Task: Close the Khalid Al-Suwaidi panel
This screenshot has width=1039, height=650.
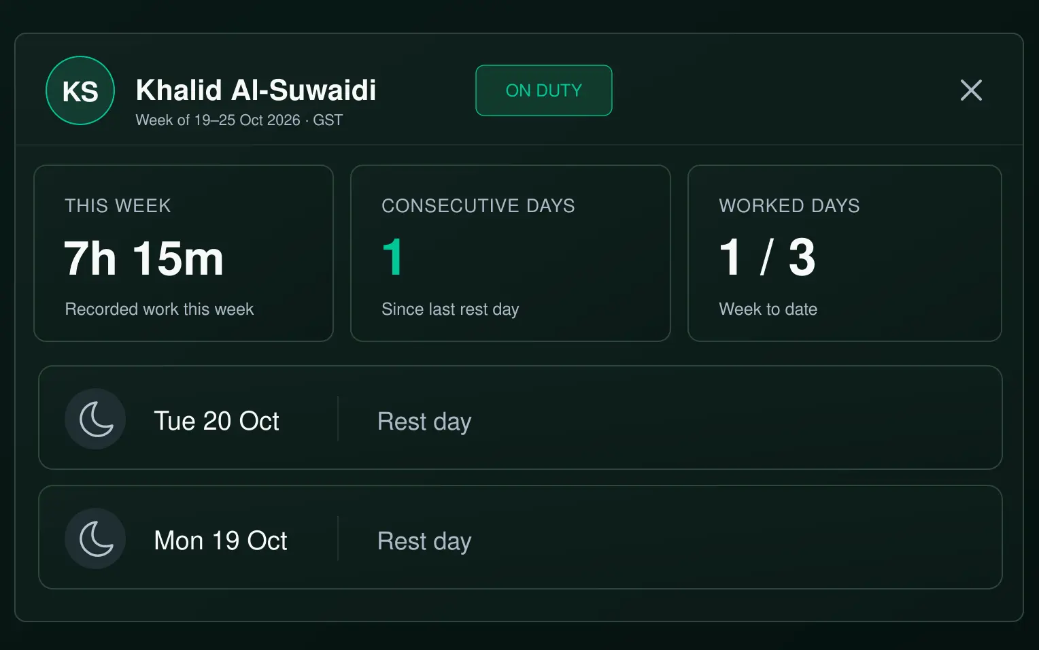Action: pos(971,90)
